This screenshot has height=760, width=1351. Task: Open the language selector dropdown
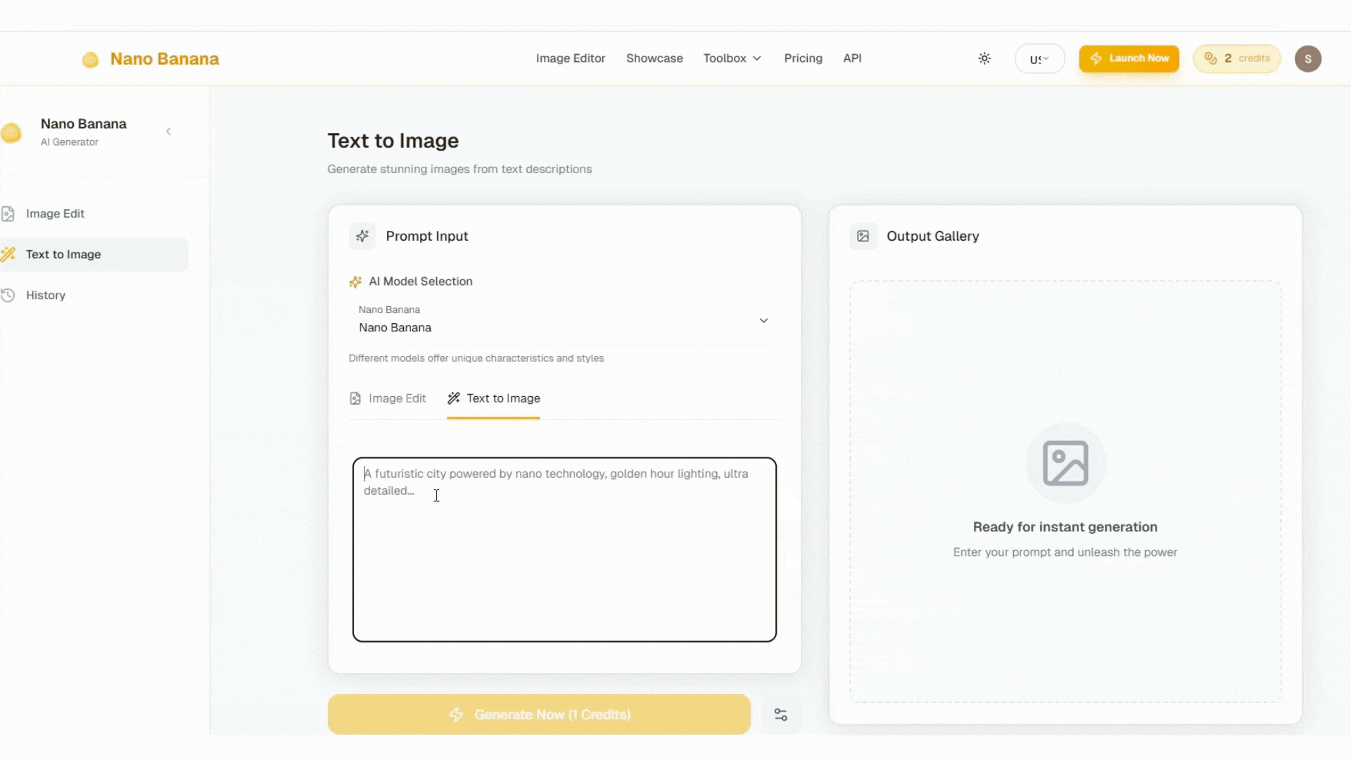click(x=1039, y=59)
